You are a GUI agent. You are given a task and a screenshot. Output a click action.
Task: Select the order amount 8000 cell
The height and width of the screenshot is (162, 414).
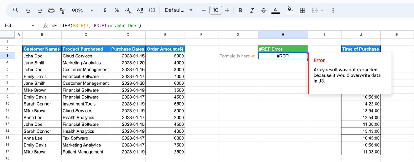(x=165, y=111)
